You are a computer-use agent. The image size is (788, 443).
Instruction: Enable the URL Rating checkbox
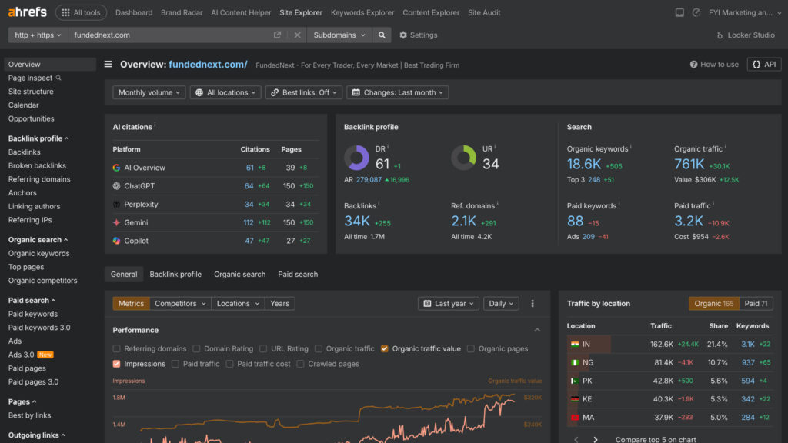point(263,348)
